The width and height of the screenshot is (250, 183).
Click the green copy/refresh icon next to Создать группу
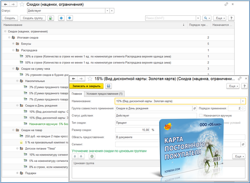(x=51, y=18)
